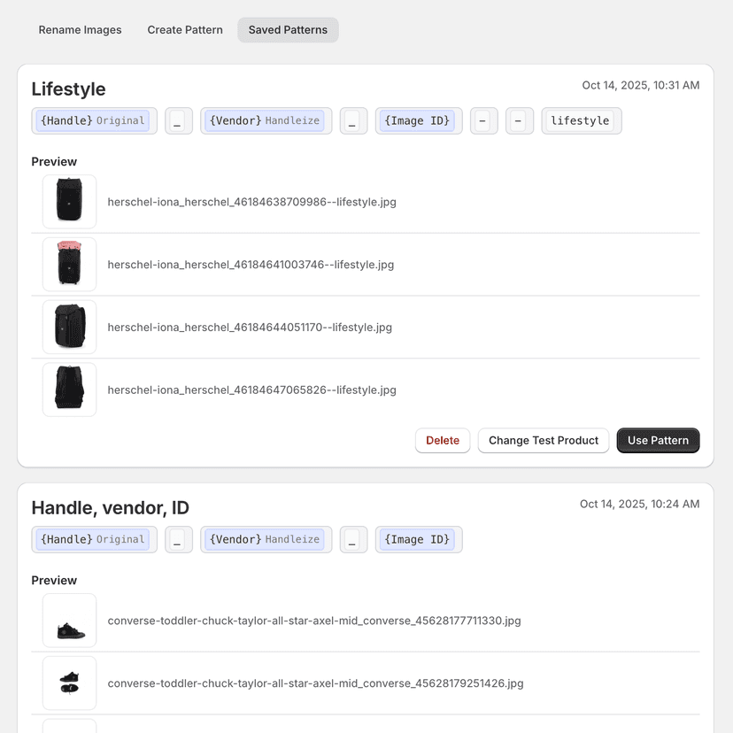The height and width of the screenshot is (733, 733).
Task: Select the {Image ID} token in Lifestyle
Action: click(x=418, y=120)
